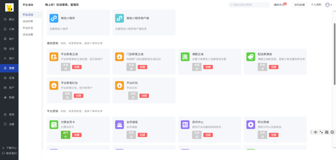The image size is (336, 160).
Task: Click the 平台新客立减 orange icon
Action: coord(54,57)
